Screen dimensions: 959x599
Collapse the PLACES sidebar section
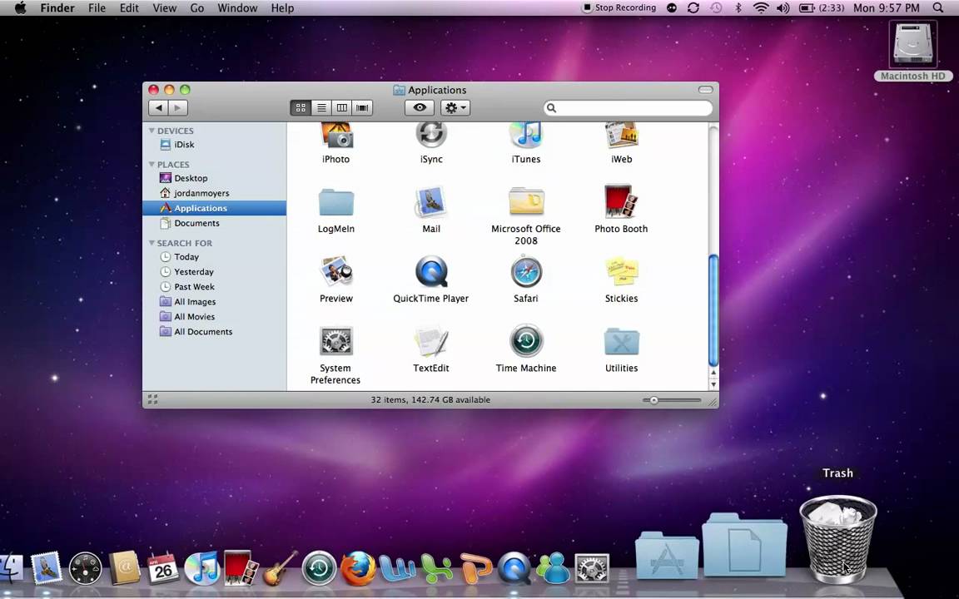[152, 165]
